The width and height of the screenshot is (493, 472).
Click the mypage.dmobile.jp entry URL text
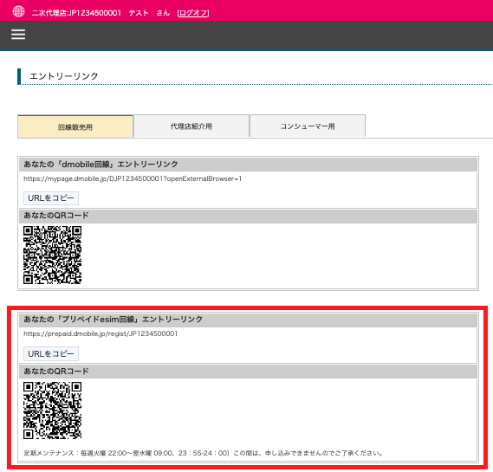coord(133,178)
